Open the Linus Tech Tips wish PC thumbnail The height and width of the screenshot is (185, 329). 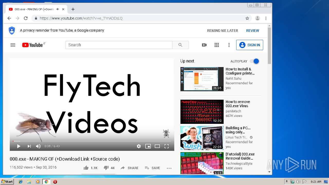[202, 138]
